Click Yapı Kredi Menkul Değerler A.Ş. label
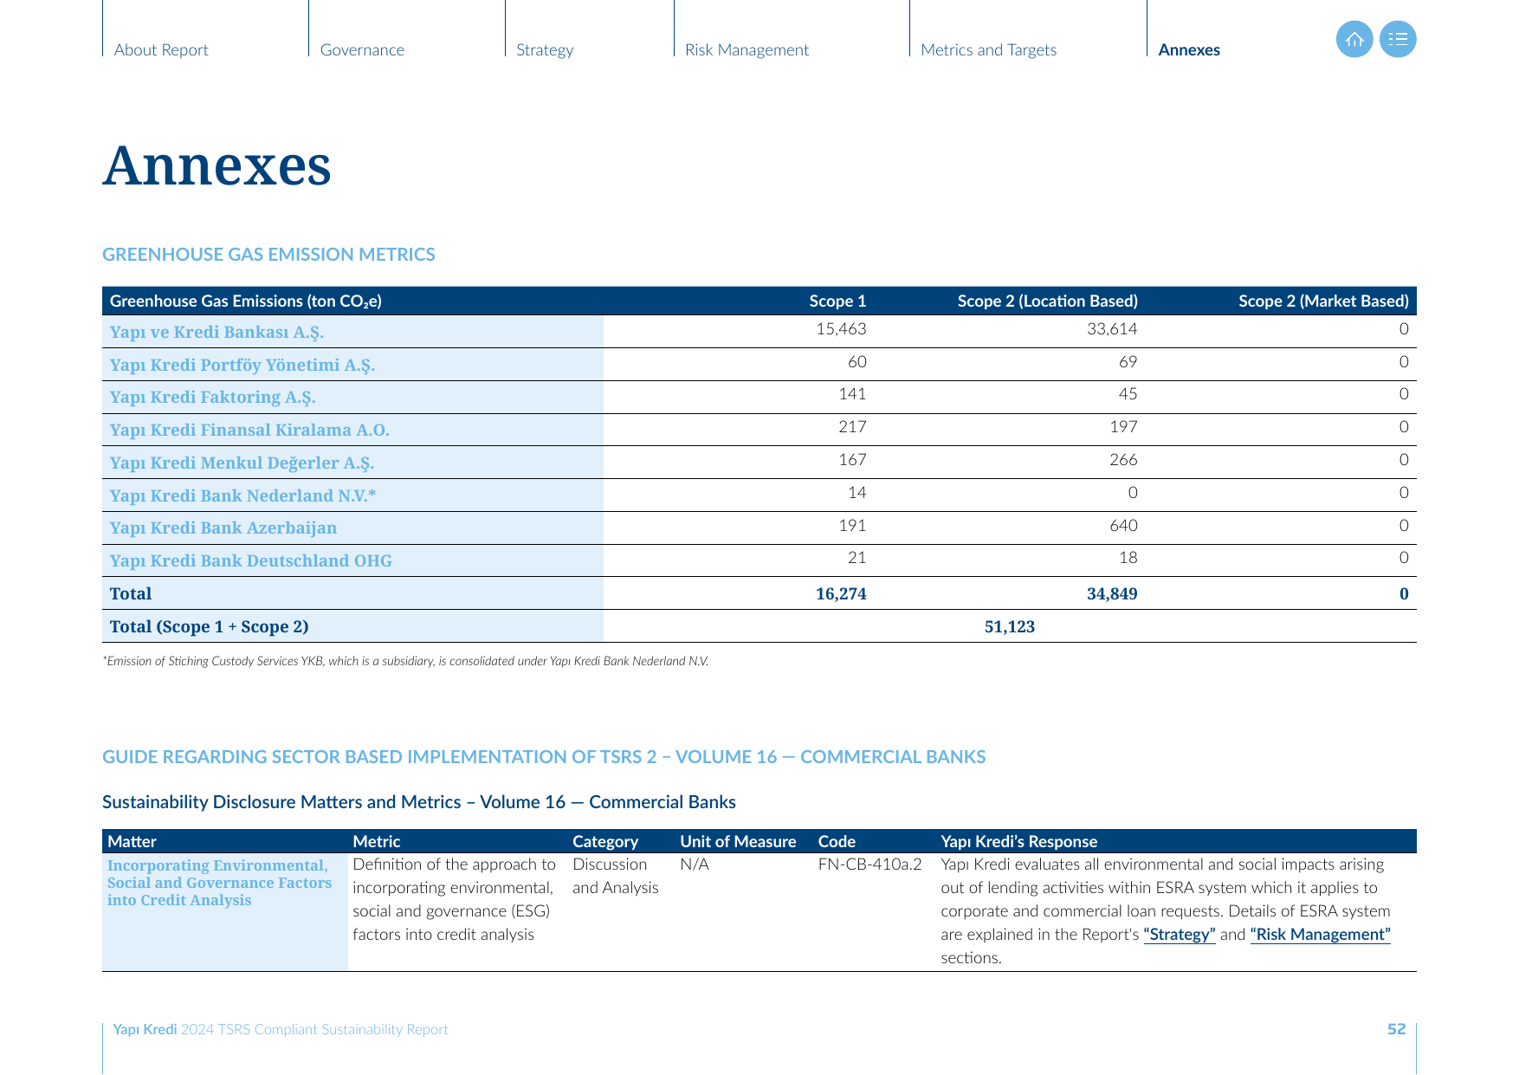The image size is (1519, 1075). click(242, 463)
